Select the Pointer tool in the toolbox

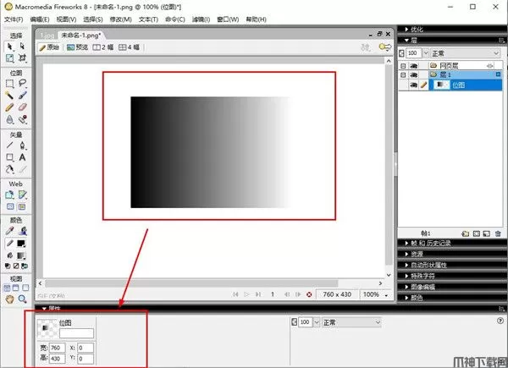coord(9,47)
